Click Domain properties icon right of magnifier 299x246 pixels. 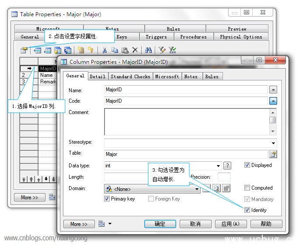(x=226, y=188)
